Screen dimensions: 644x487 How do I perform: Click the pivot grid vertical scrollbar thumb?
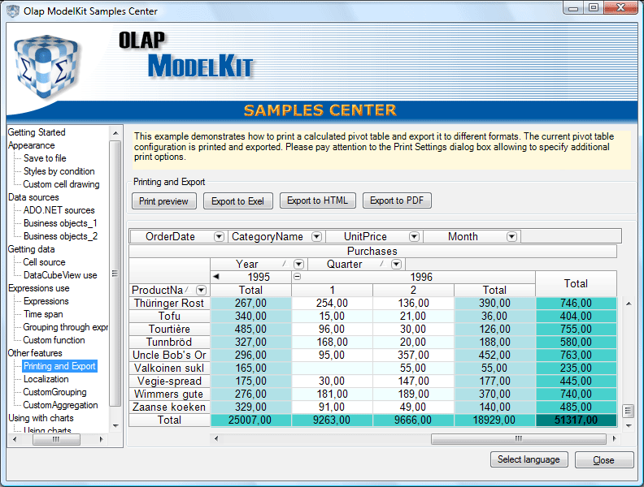(628, 411)
